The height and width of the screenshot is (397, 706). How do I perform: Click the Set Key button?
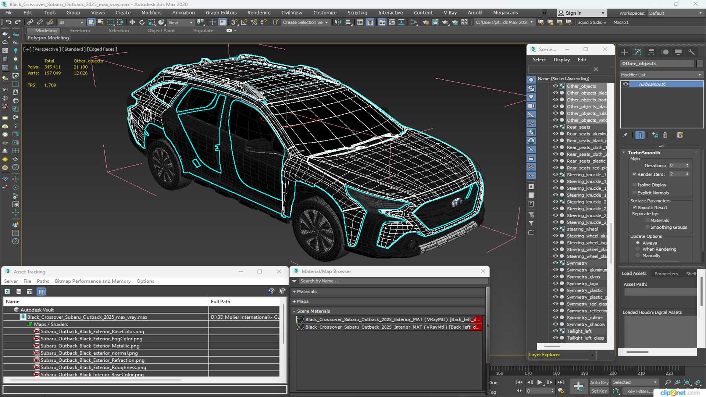(599, 391)
